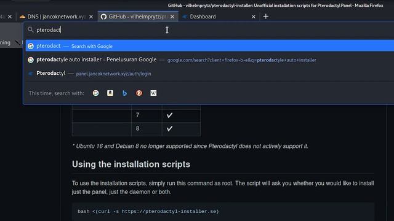This screenshot has width=394, height=221.
Task: Click the 'This time, search with:' label
Action: (56, 93)
